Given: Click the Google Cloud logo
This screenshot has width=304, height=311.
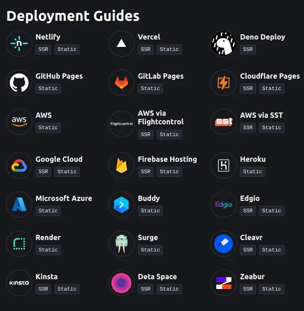Looking at the screenshot, I should click(19, 165).
